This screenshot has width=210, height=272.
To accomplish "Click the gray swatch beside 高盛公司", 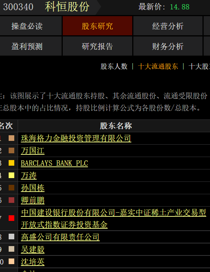I will coord(11,237).
